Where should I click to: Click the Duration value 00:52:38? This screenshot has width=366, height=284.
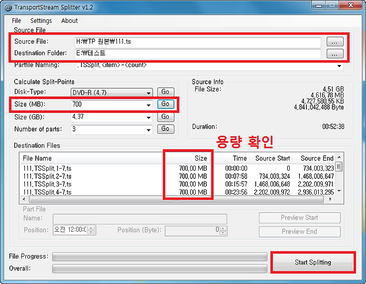pos(333,127)
